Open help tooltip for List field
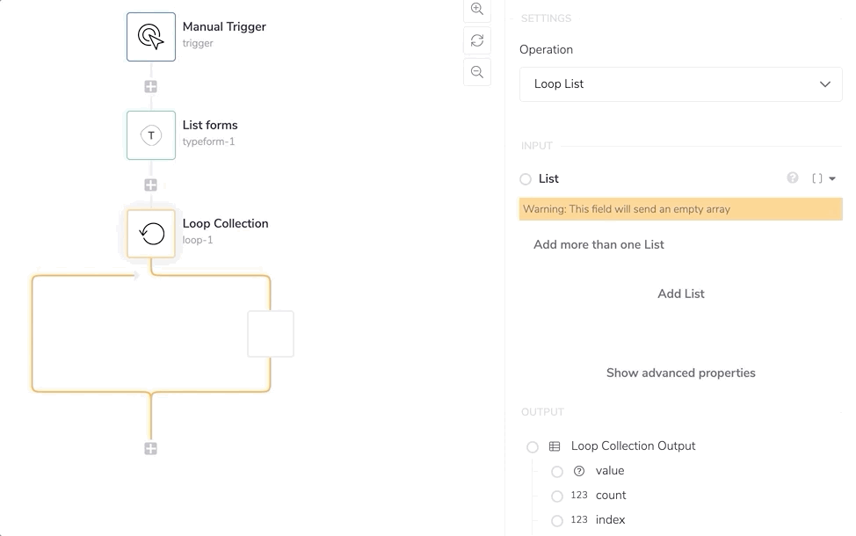This screenshot has width=856, height=536. pyautogui.click(x=793, y=178)
